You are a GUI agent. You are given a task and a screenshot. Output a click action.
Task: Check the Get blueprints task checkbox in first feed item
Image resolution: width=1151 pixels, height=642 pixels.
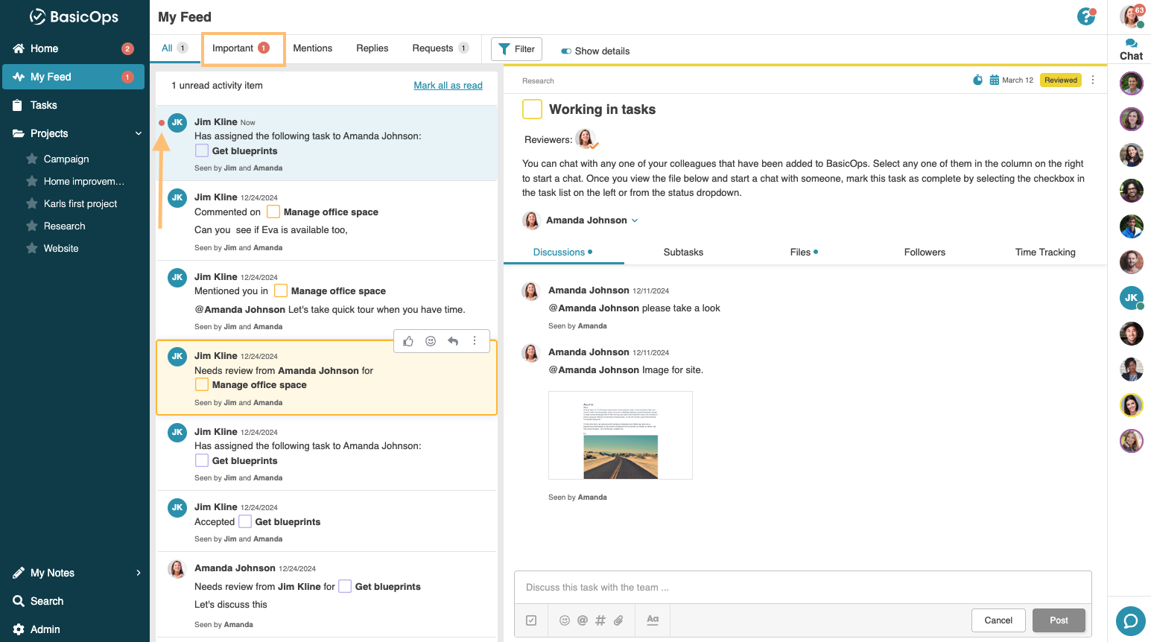pyautogui.click(x=202, y=151)
